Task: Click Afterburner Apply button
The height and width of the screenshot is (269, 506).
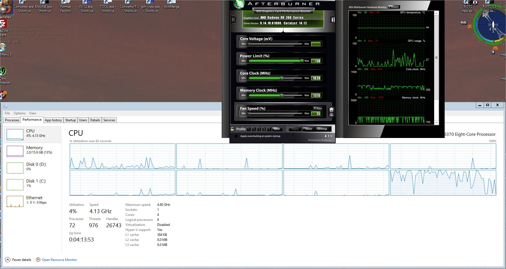Action: point(295,129)
